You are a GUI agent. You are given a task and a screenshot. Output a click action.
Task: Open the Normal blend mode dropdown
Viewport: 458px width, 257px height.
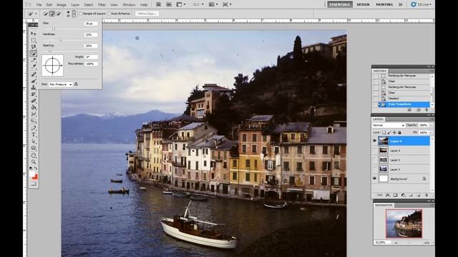pyautogui.click(x=388, y=126)
